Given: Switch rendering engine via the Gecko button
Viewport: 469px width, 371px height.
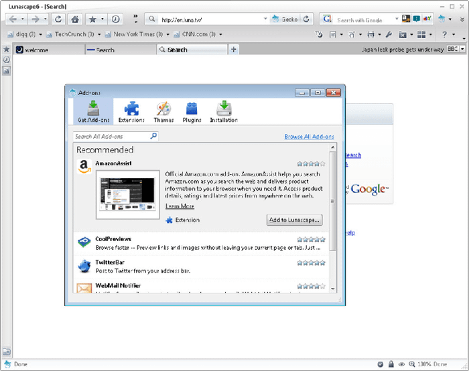Looking at the screenshot, I should pyautogui.click(x=285, y=19).
